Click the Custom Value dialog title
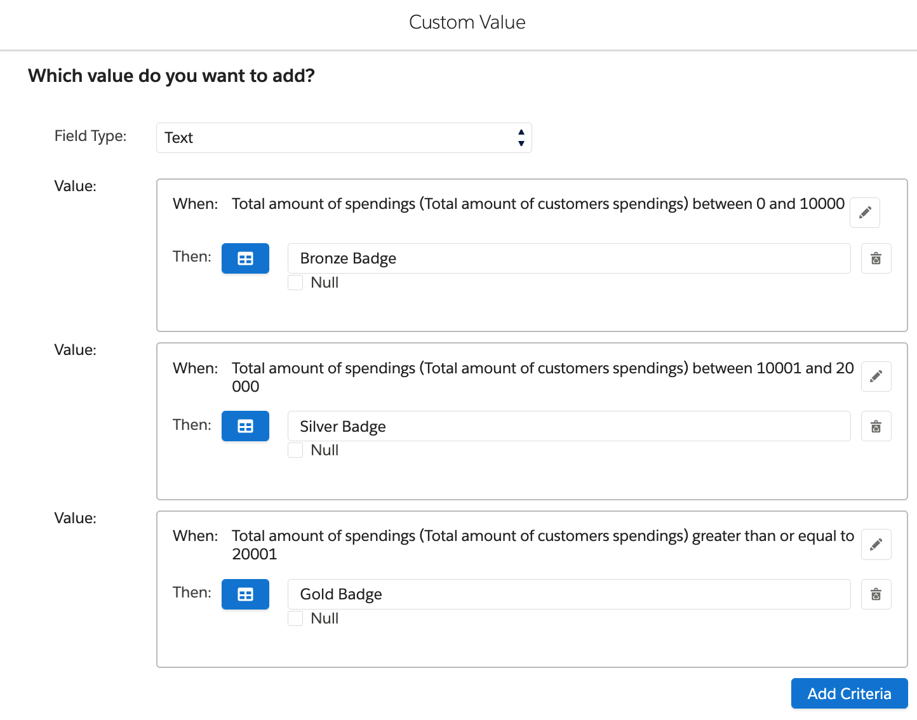The width and height of the screenshot is (917, 720). 467,22
